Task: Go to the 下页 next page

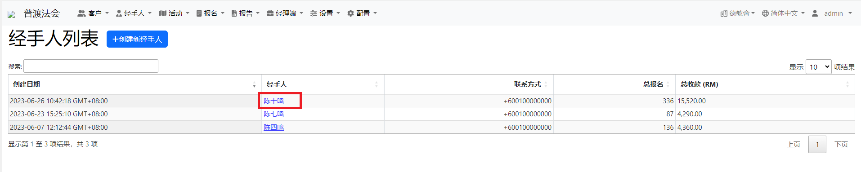Action: pyautogui.click(x=841, y=144)
